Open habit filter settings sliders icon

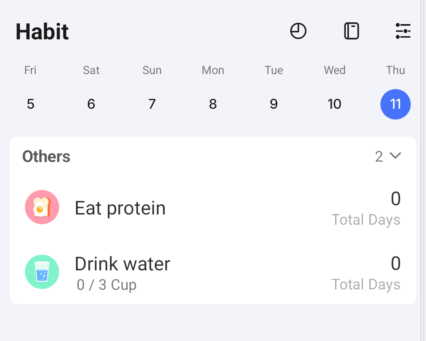[403, 31]
